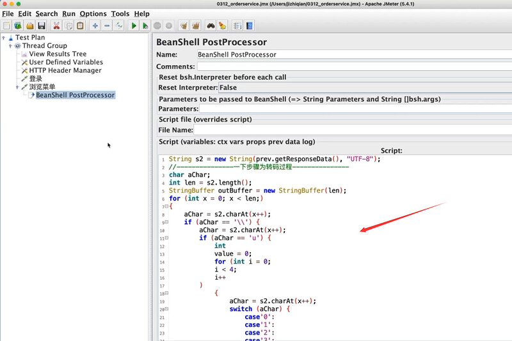The image size is (512, 341).
Task: Open the File menu
Action: click(x=8, y=13)
